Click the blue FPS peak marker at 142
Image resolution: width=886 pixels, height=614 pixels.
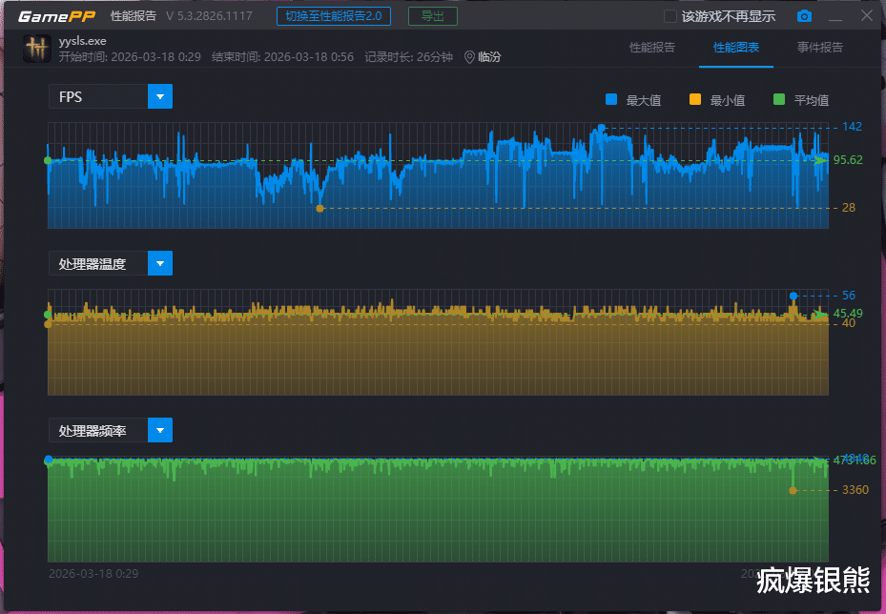601,127
